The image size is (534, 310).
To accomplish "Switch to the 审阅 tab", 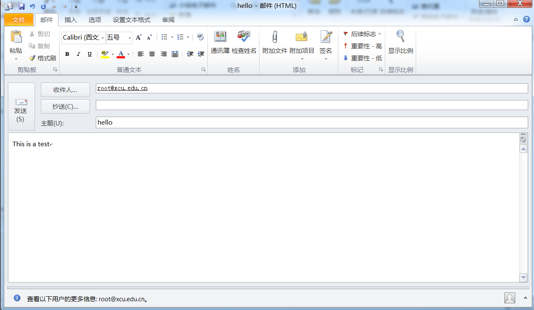I will pyautogui.click(x=168, y=20).
